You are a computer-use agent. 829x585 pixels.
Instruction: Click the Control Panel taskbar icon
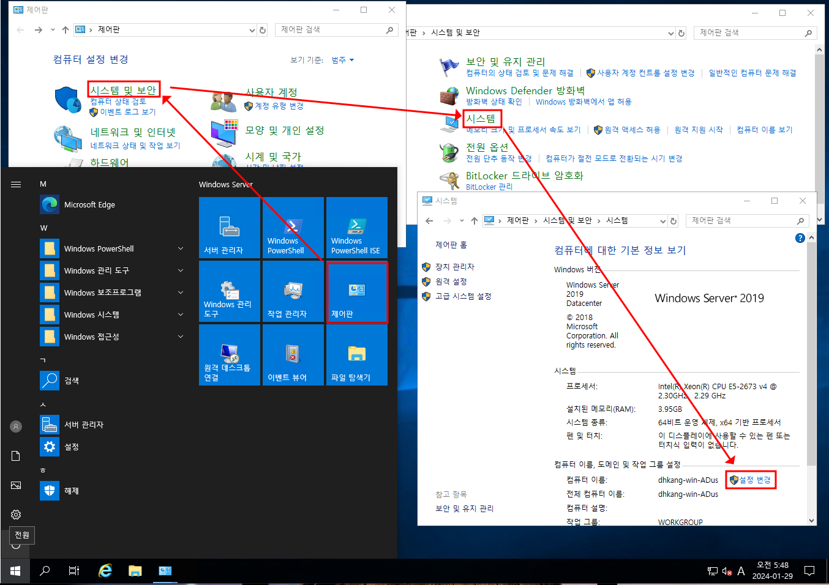tap(165, 571)
